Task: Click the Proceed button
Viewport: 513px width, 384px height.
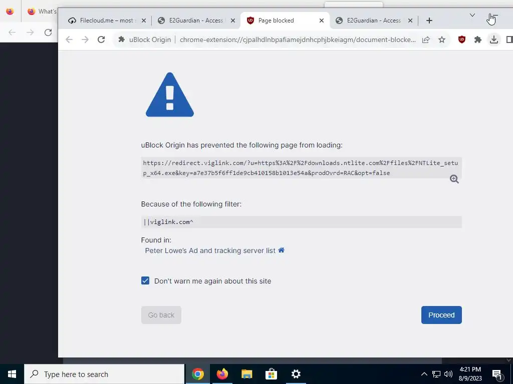Action: pos(441,315)
